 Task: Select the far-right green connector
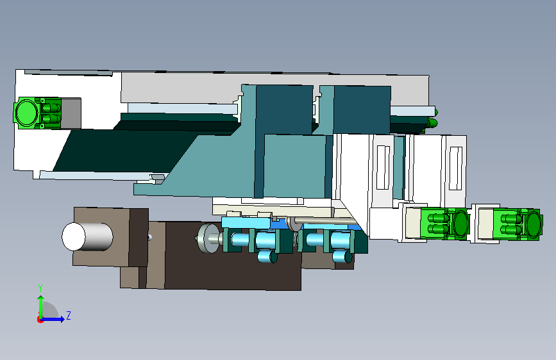click(517, 224)
